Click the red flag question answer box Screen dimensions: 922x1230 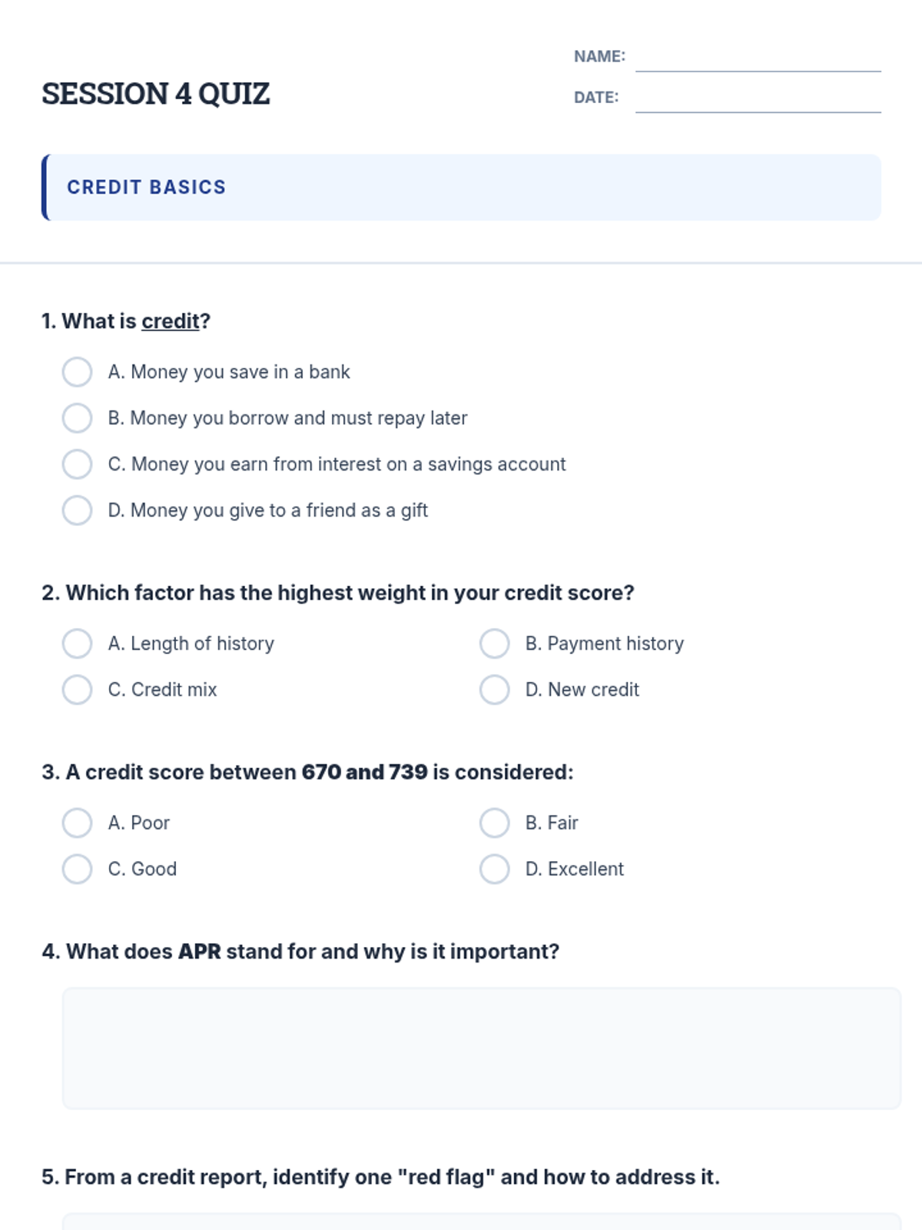[481, 1222]
